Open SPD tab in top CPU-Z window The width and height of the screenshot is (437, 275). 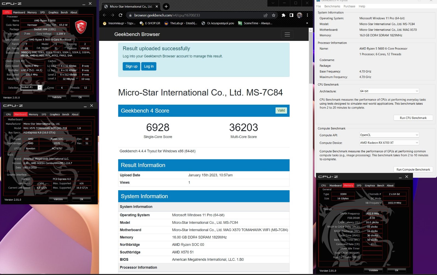click(x=42, y=12)
